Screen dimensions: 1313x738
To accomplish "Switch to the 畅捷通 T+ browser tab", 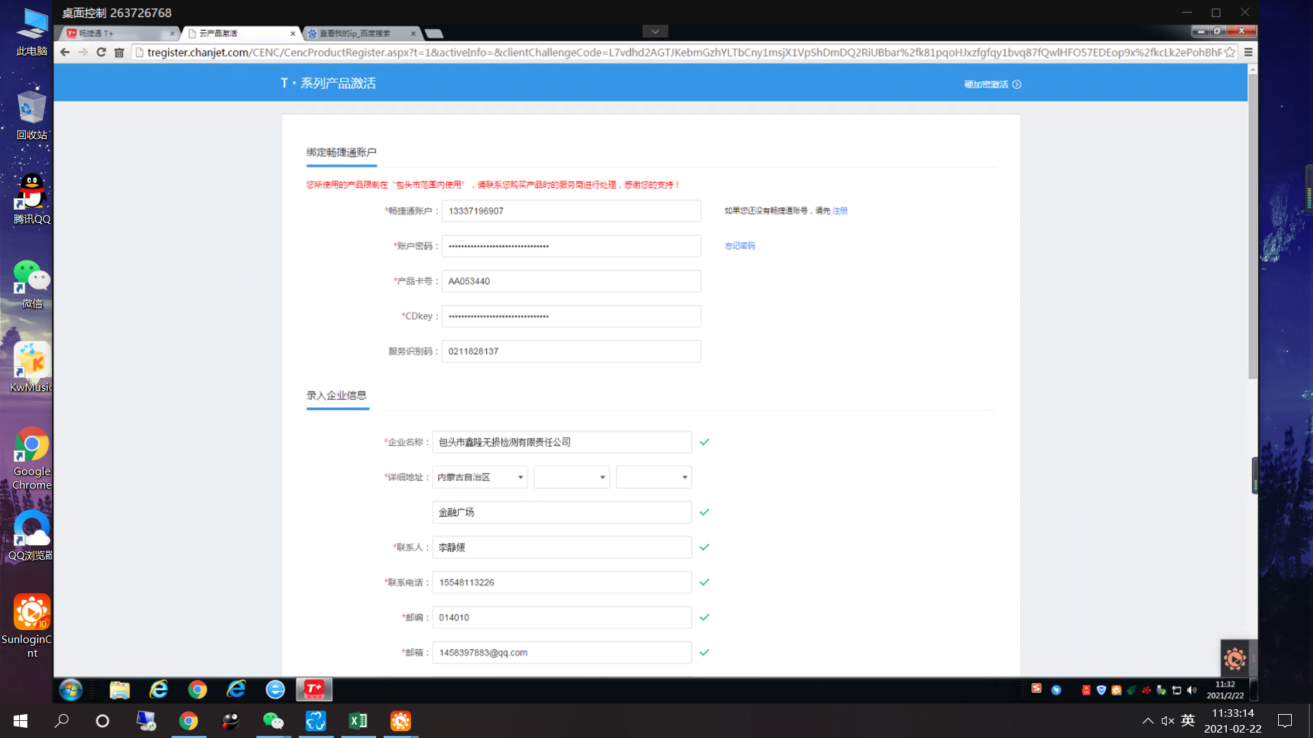I will [116, 33].
